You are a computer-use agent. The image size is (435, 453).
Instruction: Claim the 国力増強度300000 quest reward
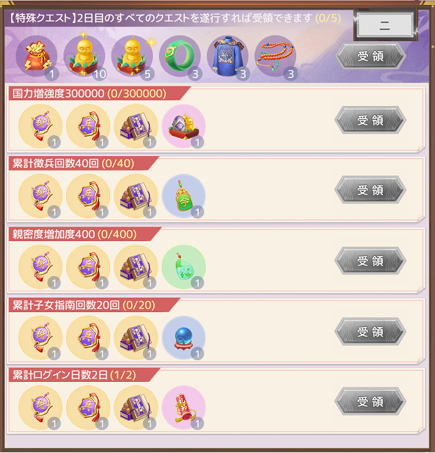(370, 120)
